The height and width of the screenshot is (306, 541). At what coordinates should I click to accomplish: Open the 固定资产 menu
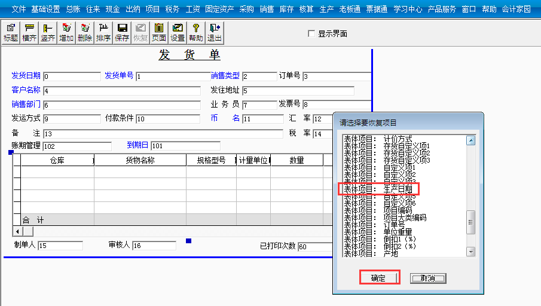[219, 9]
